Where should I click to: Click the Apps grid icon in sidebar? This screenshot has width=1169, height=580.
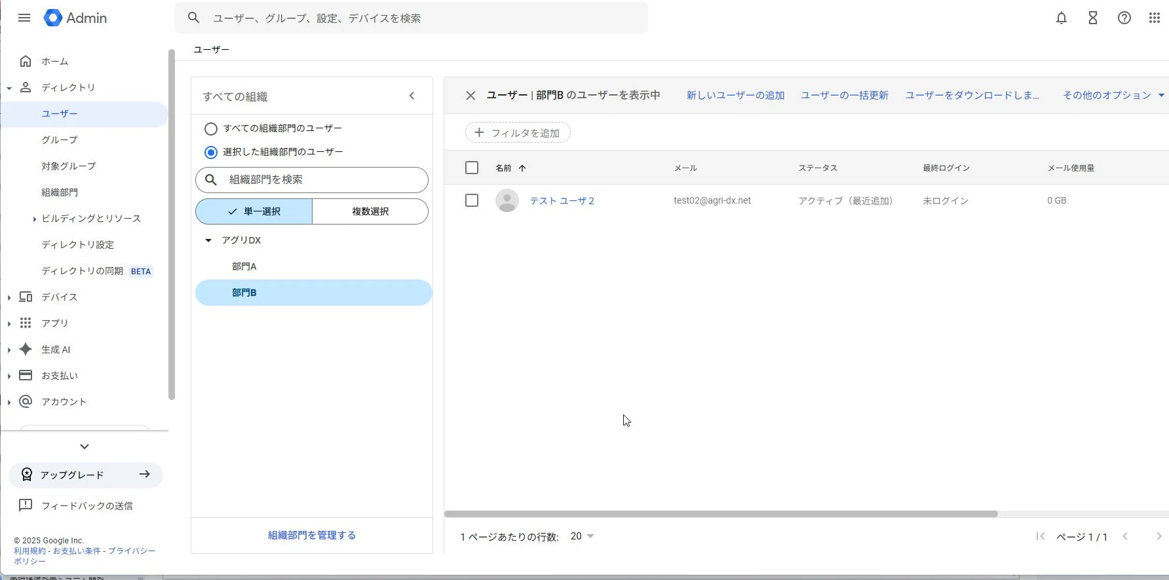pos(26,323)
